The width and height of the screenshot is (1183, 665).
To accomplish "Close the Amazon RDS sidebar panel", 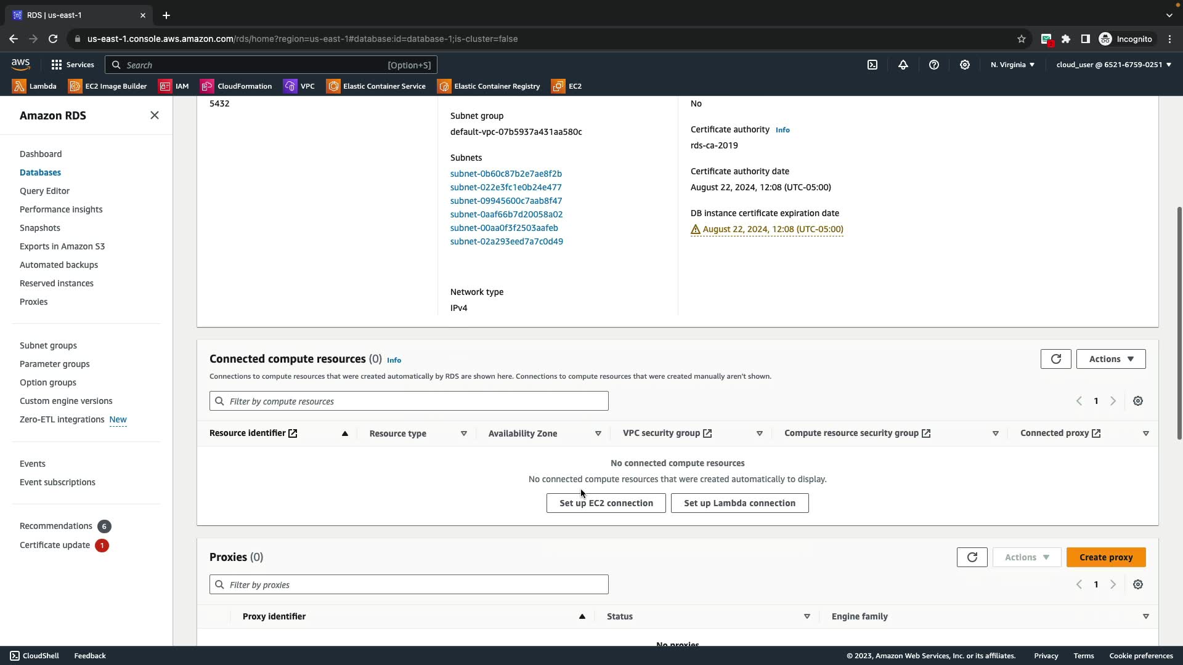I will click(155, 115).
